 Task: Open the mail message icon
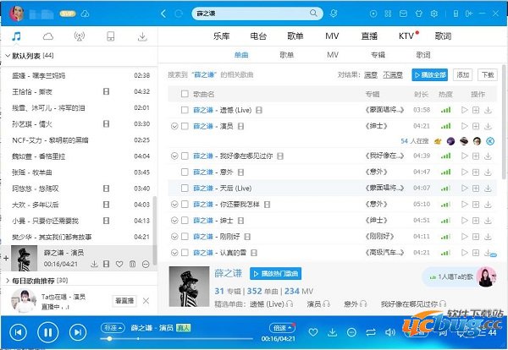403,14
